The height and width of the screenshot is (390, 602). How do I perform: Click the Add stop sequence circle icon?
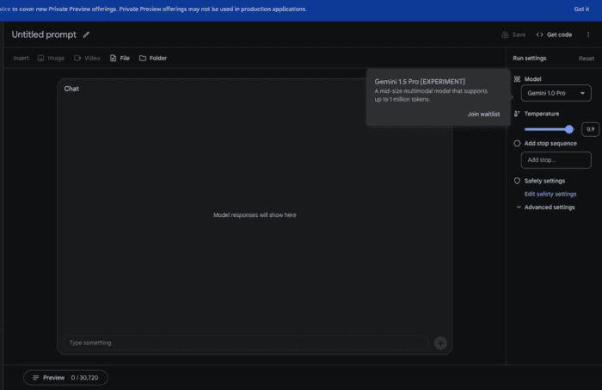pyautogui.click(x=517, y=143)
